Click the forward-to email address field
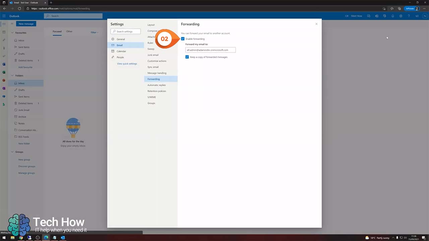 coord(210,50)
